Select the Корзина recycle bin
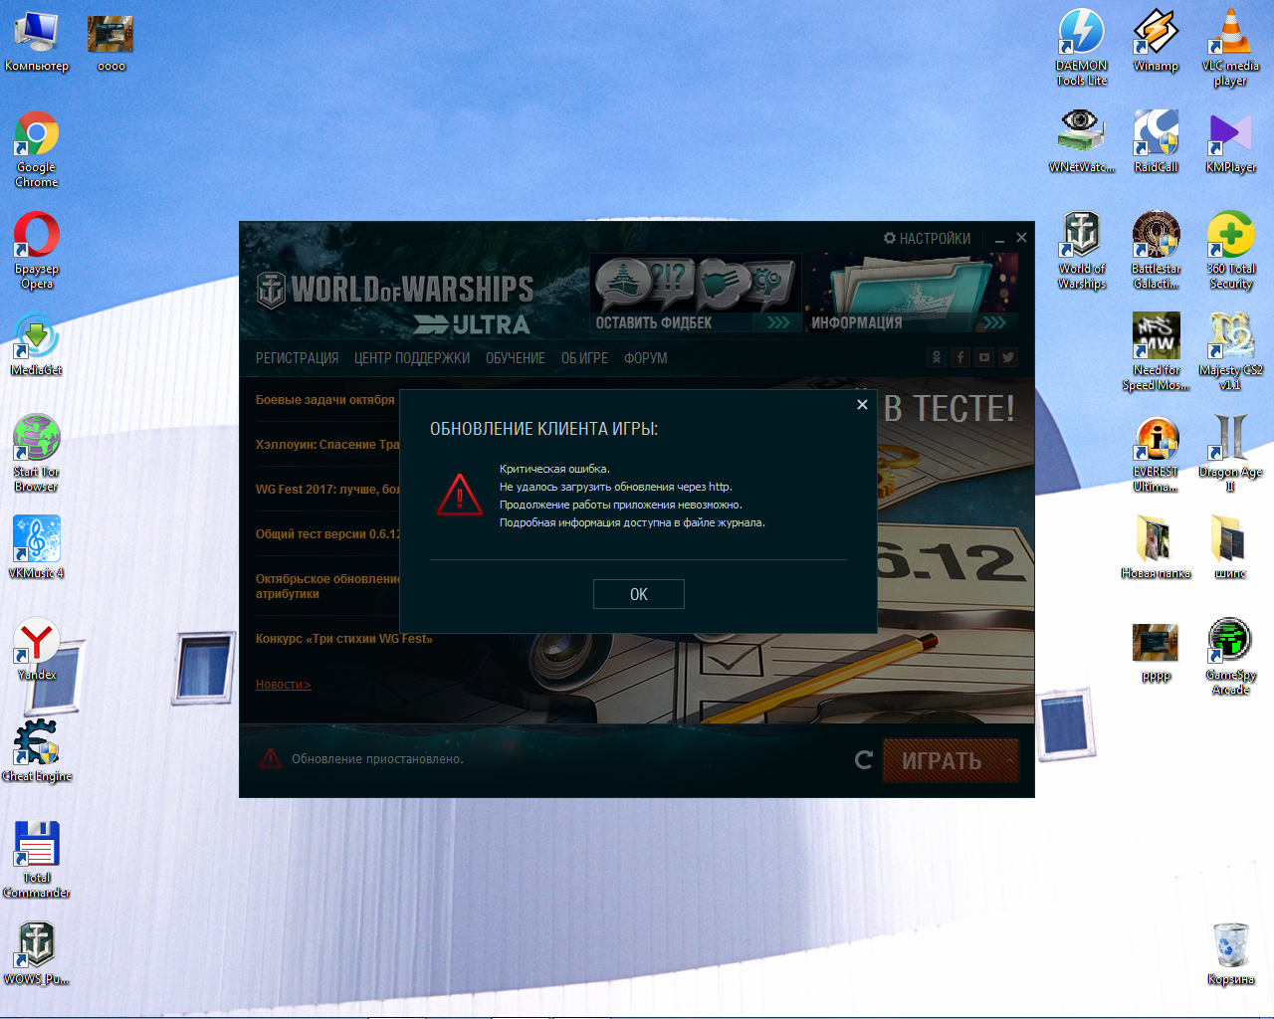 click(1230, 953)
